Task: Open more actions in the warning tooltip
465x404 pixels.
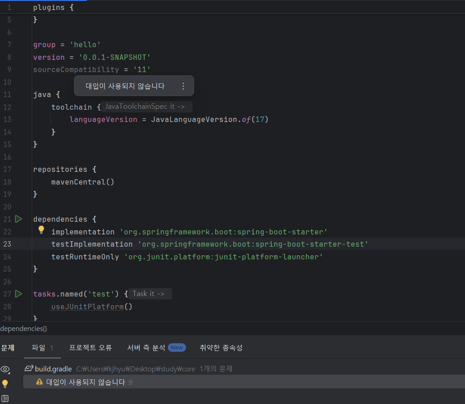Action: (x=183, y=86)
